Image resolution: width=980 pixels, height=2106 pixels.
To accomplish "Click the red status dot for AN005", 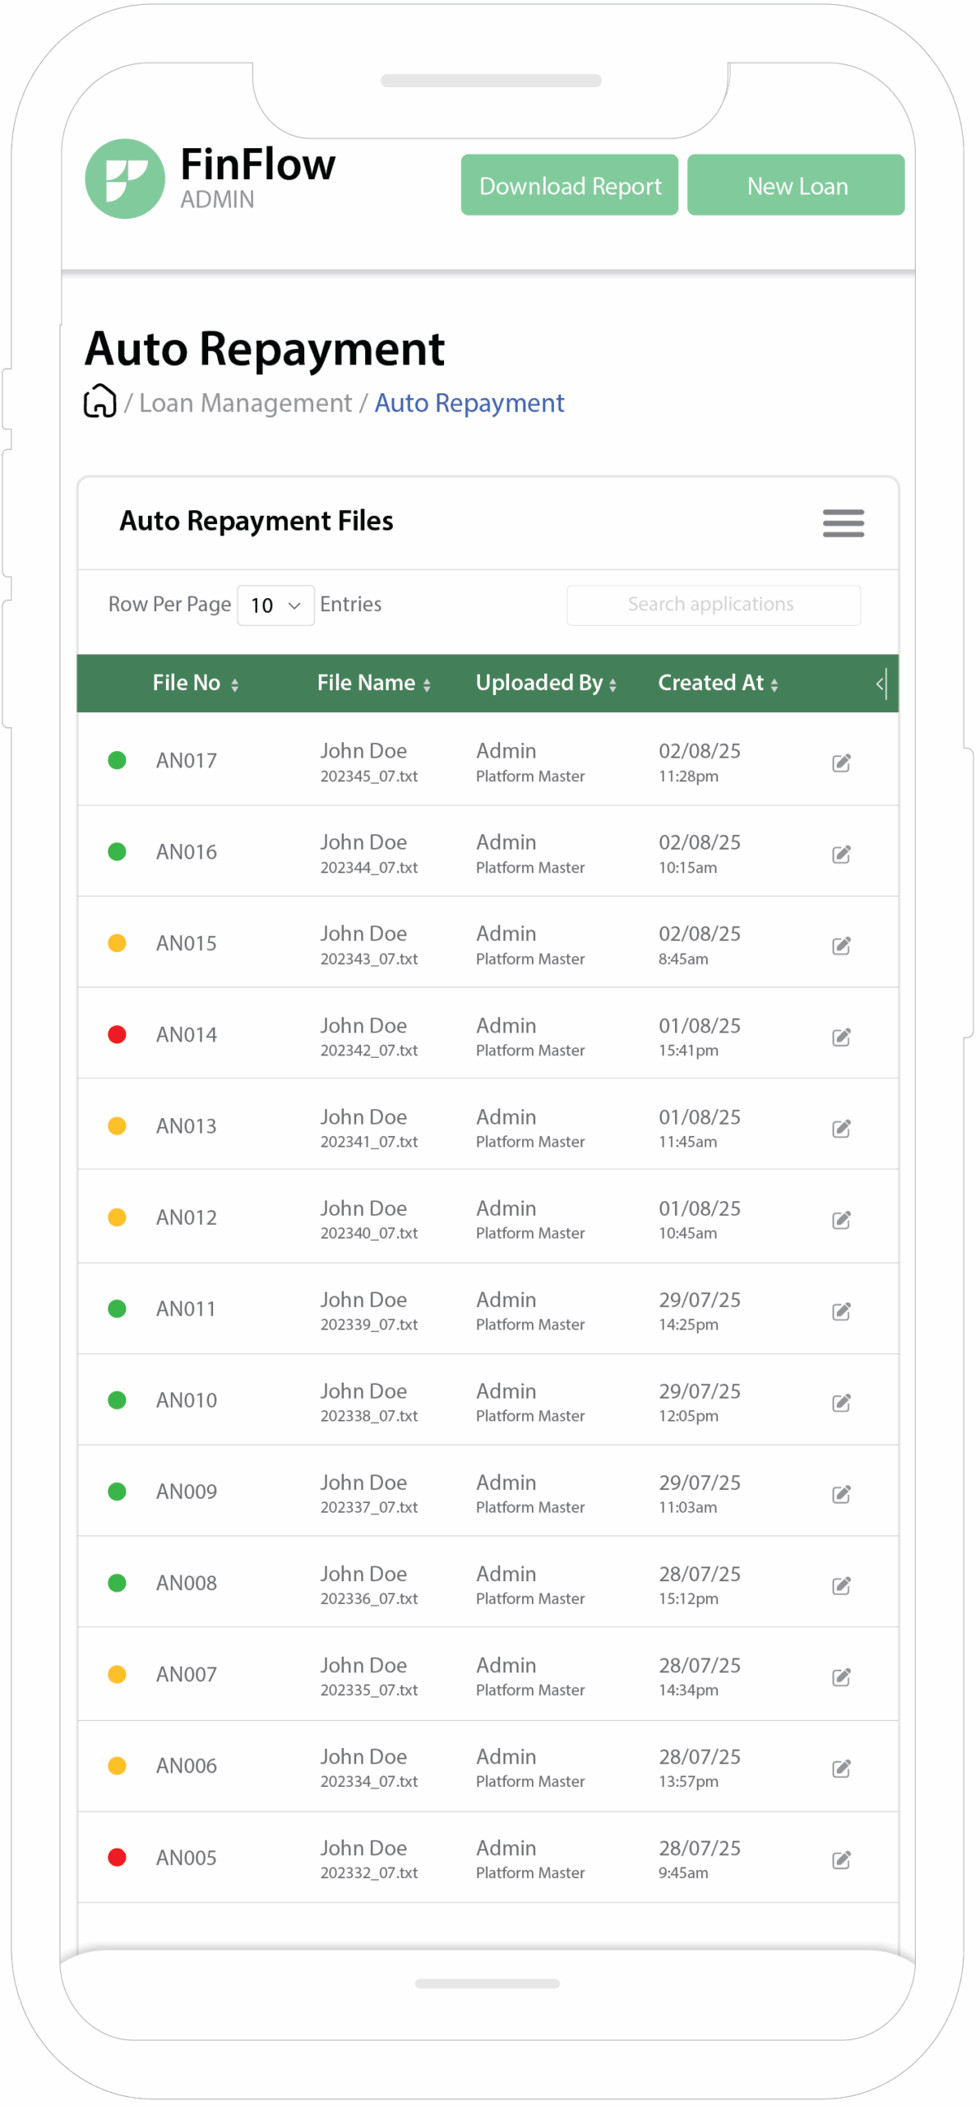I will 117,1856.
